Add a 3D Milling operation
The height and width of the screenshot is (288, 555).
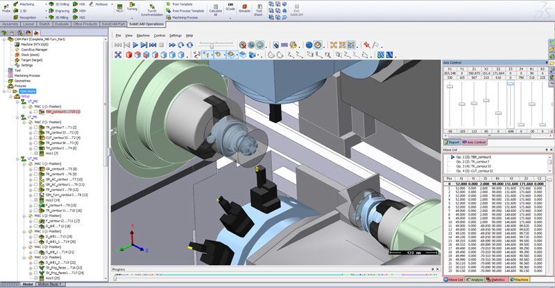click(x=59, y=17)
